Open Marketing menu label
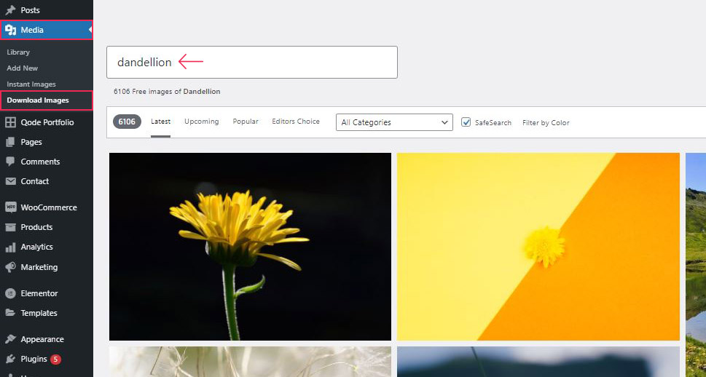 click(x=39, y=267)
